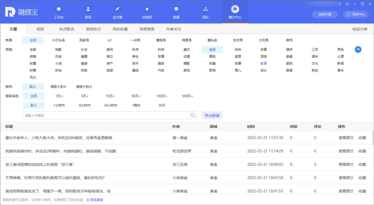The image size is (374, 205).
Task: Open 查看原文 for the first article
Action: [346, 137]
